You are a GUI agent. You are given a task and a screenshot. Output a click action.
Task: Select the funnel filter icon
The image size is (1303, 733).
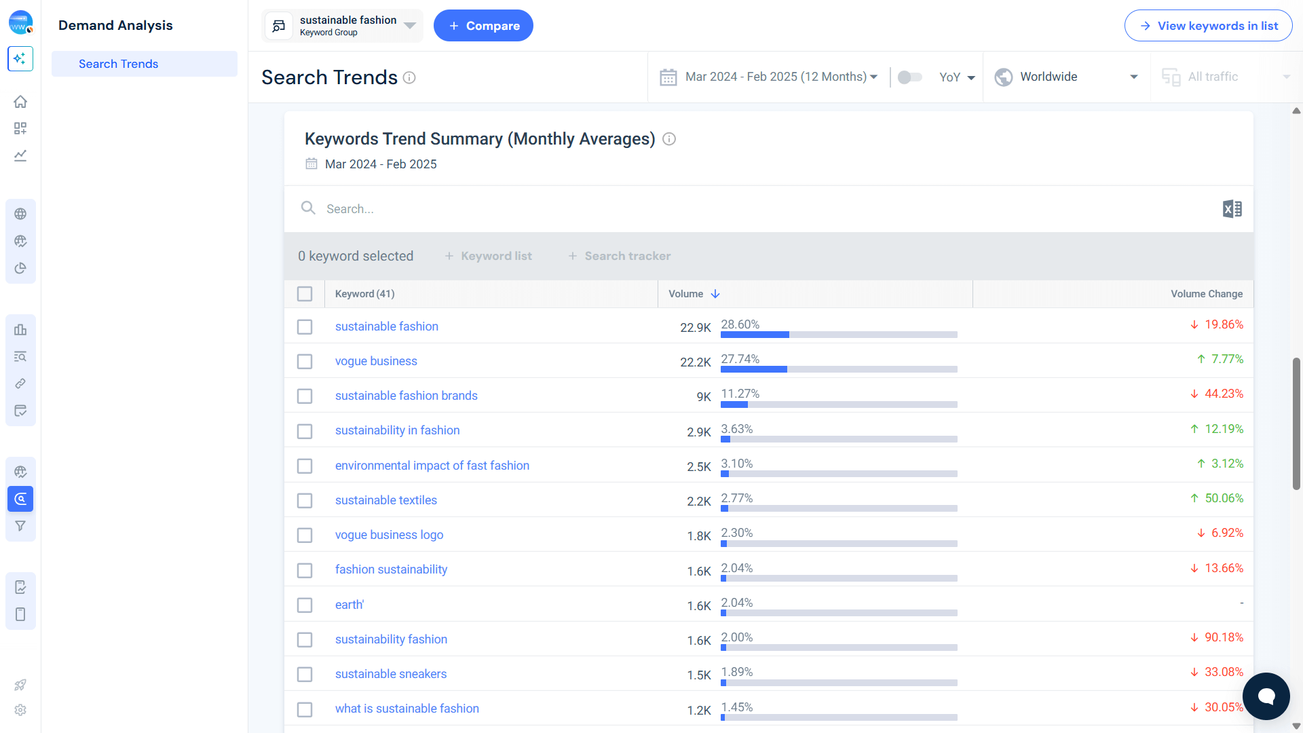tap(20, 526)
